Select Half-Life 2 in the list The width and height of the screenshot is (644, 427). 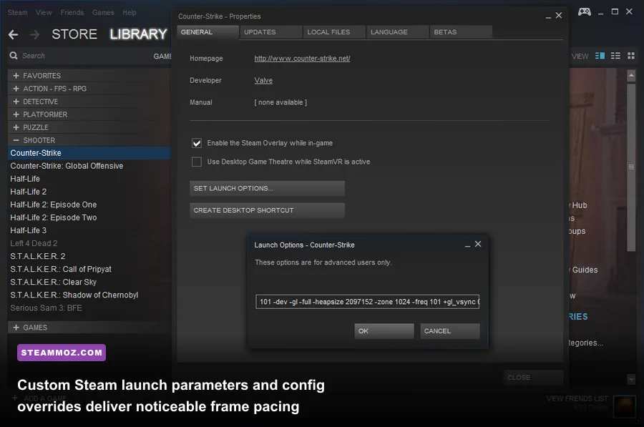(89, 192)
